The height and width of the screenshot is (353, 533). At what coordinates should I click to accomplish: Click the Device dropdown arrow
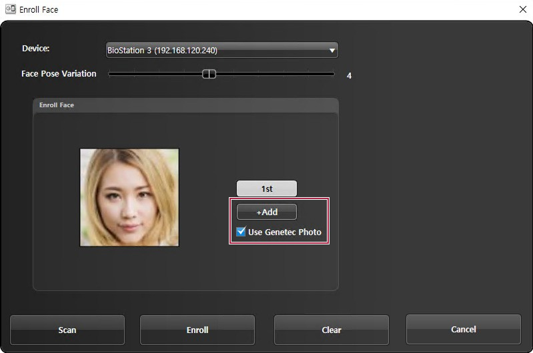click(332, 50)
